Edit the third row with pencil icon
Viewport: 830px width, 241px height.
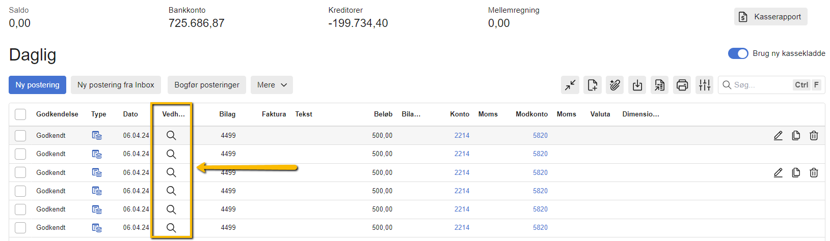pos(778,173)
